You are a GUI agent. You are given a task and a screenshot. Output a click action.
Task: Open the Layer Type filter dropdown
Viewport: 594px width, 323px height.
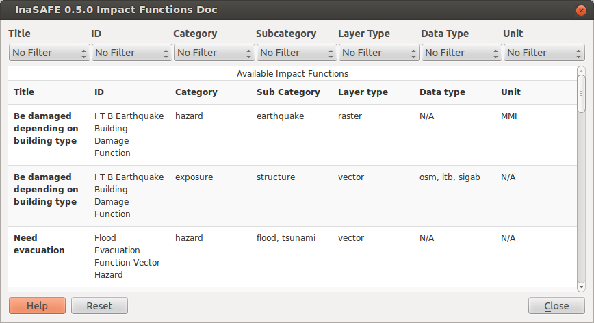point(379,53)
